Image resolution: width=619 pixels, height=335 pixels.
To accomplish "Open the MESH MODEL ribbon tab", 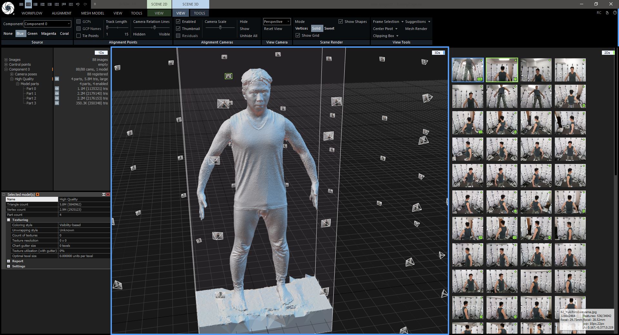I will point(93,13).
